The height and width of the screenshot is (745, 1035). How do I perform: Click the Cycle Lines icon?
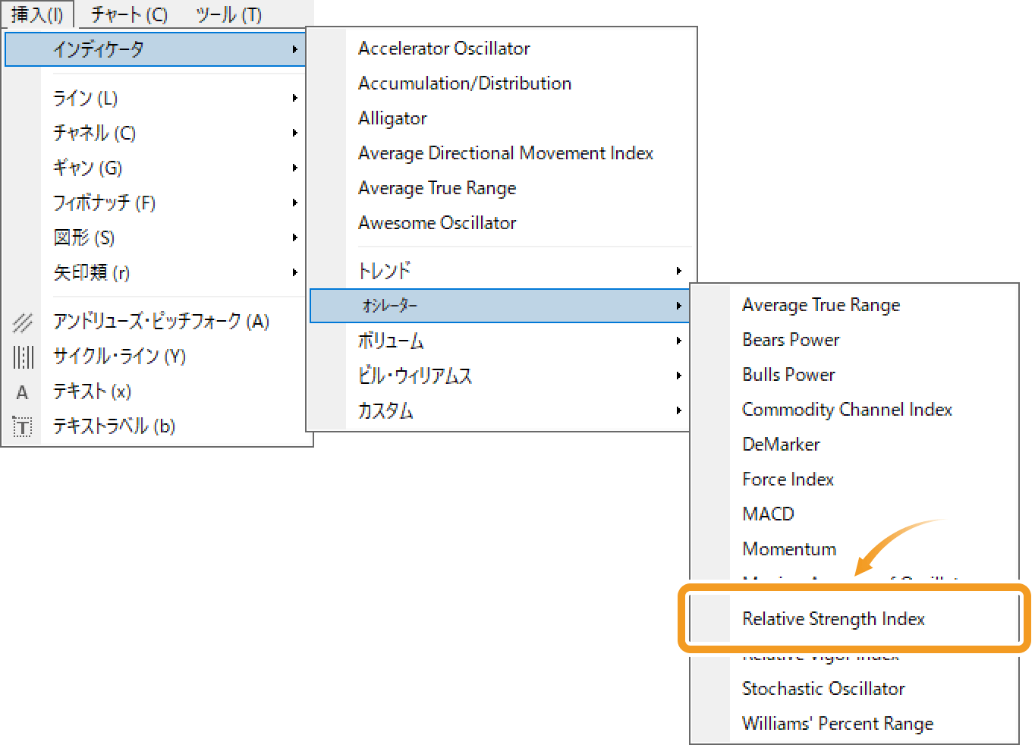pos(23,357)
